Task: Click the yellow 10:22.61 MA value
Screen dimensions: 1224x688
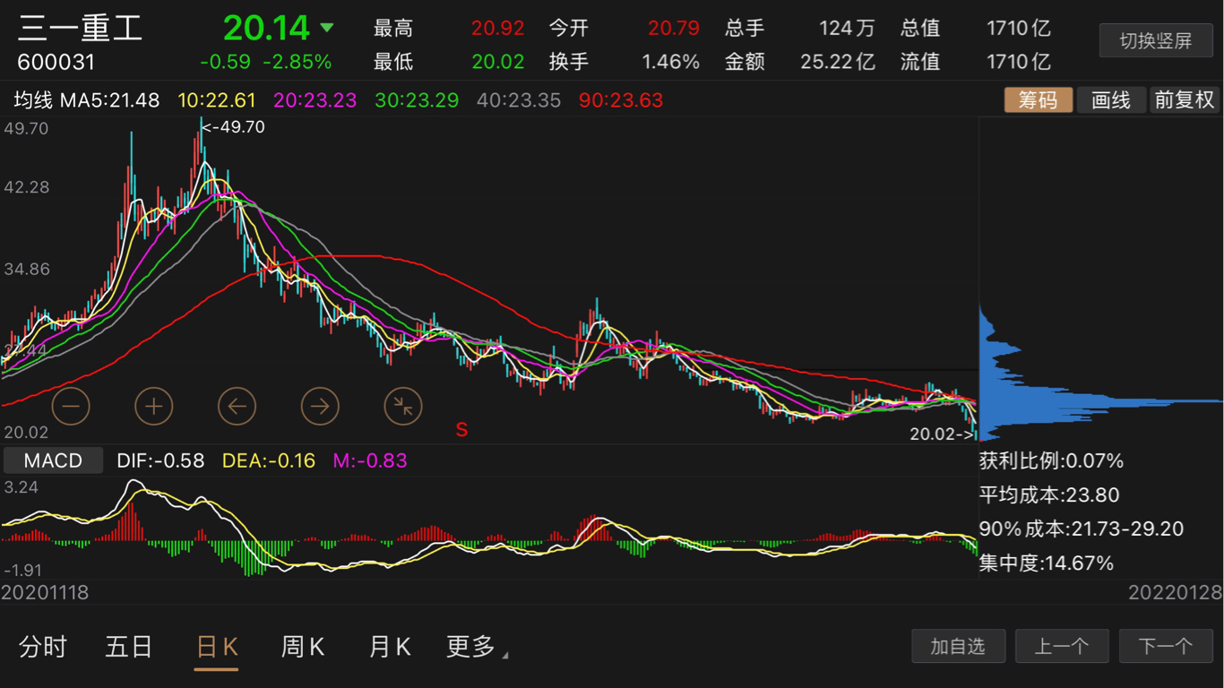Action: tap(218, 100)
